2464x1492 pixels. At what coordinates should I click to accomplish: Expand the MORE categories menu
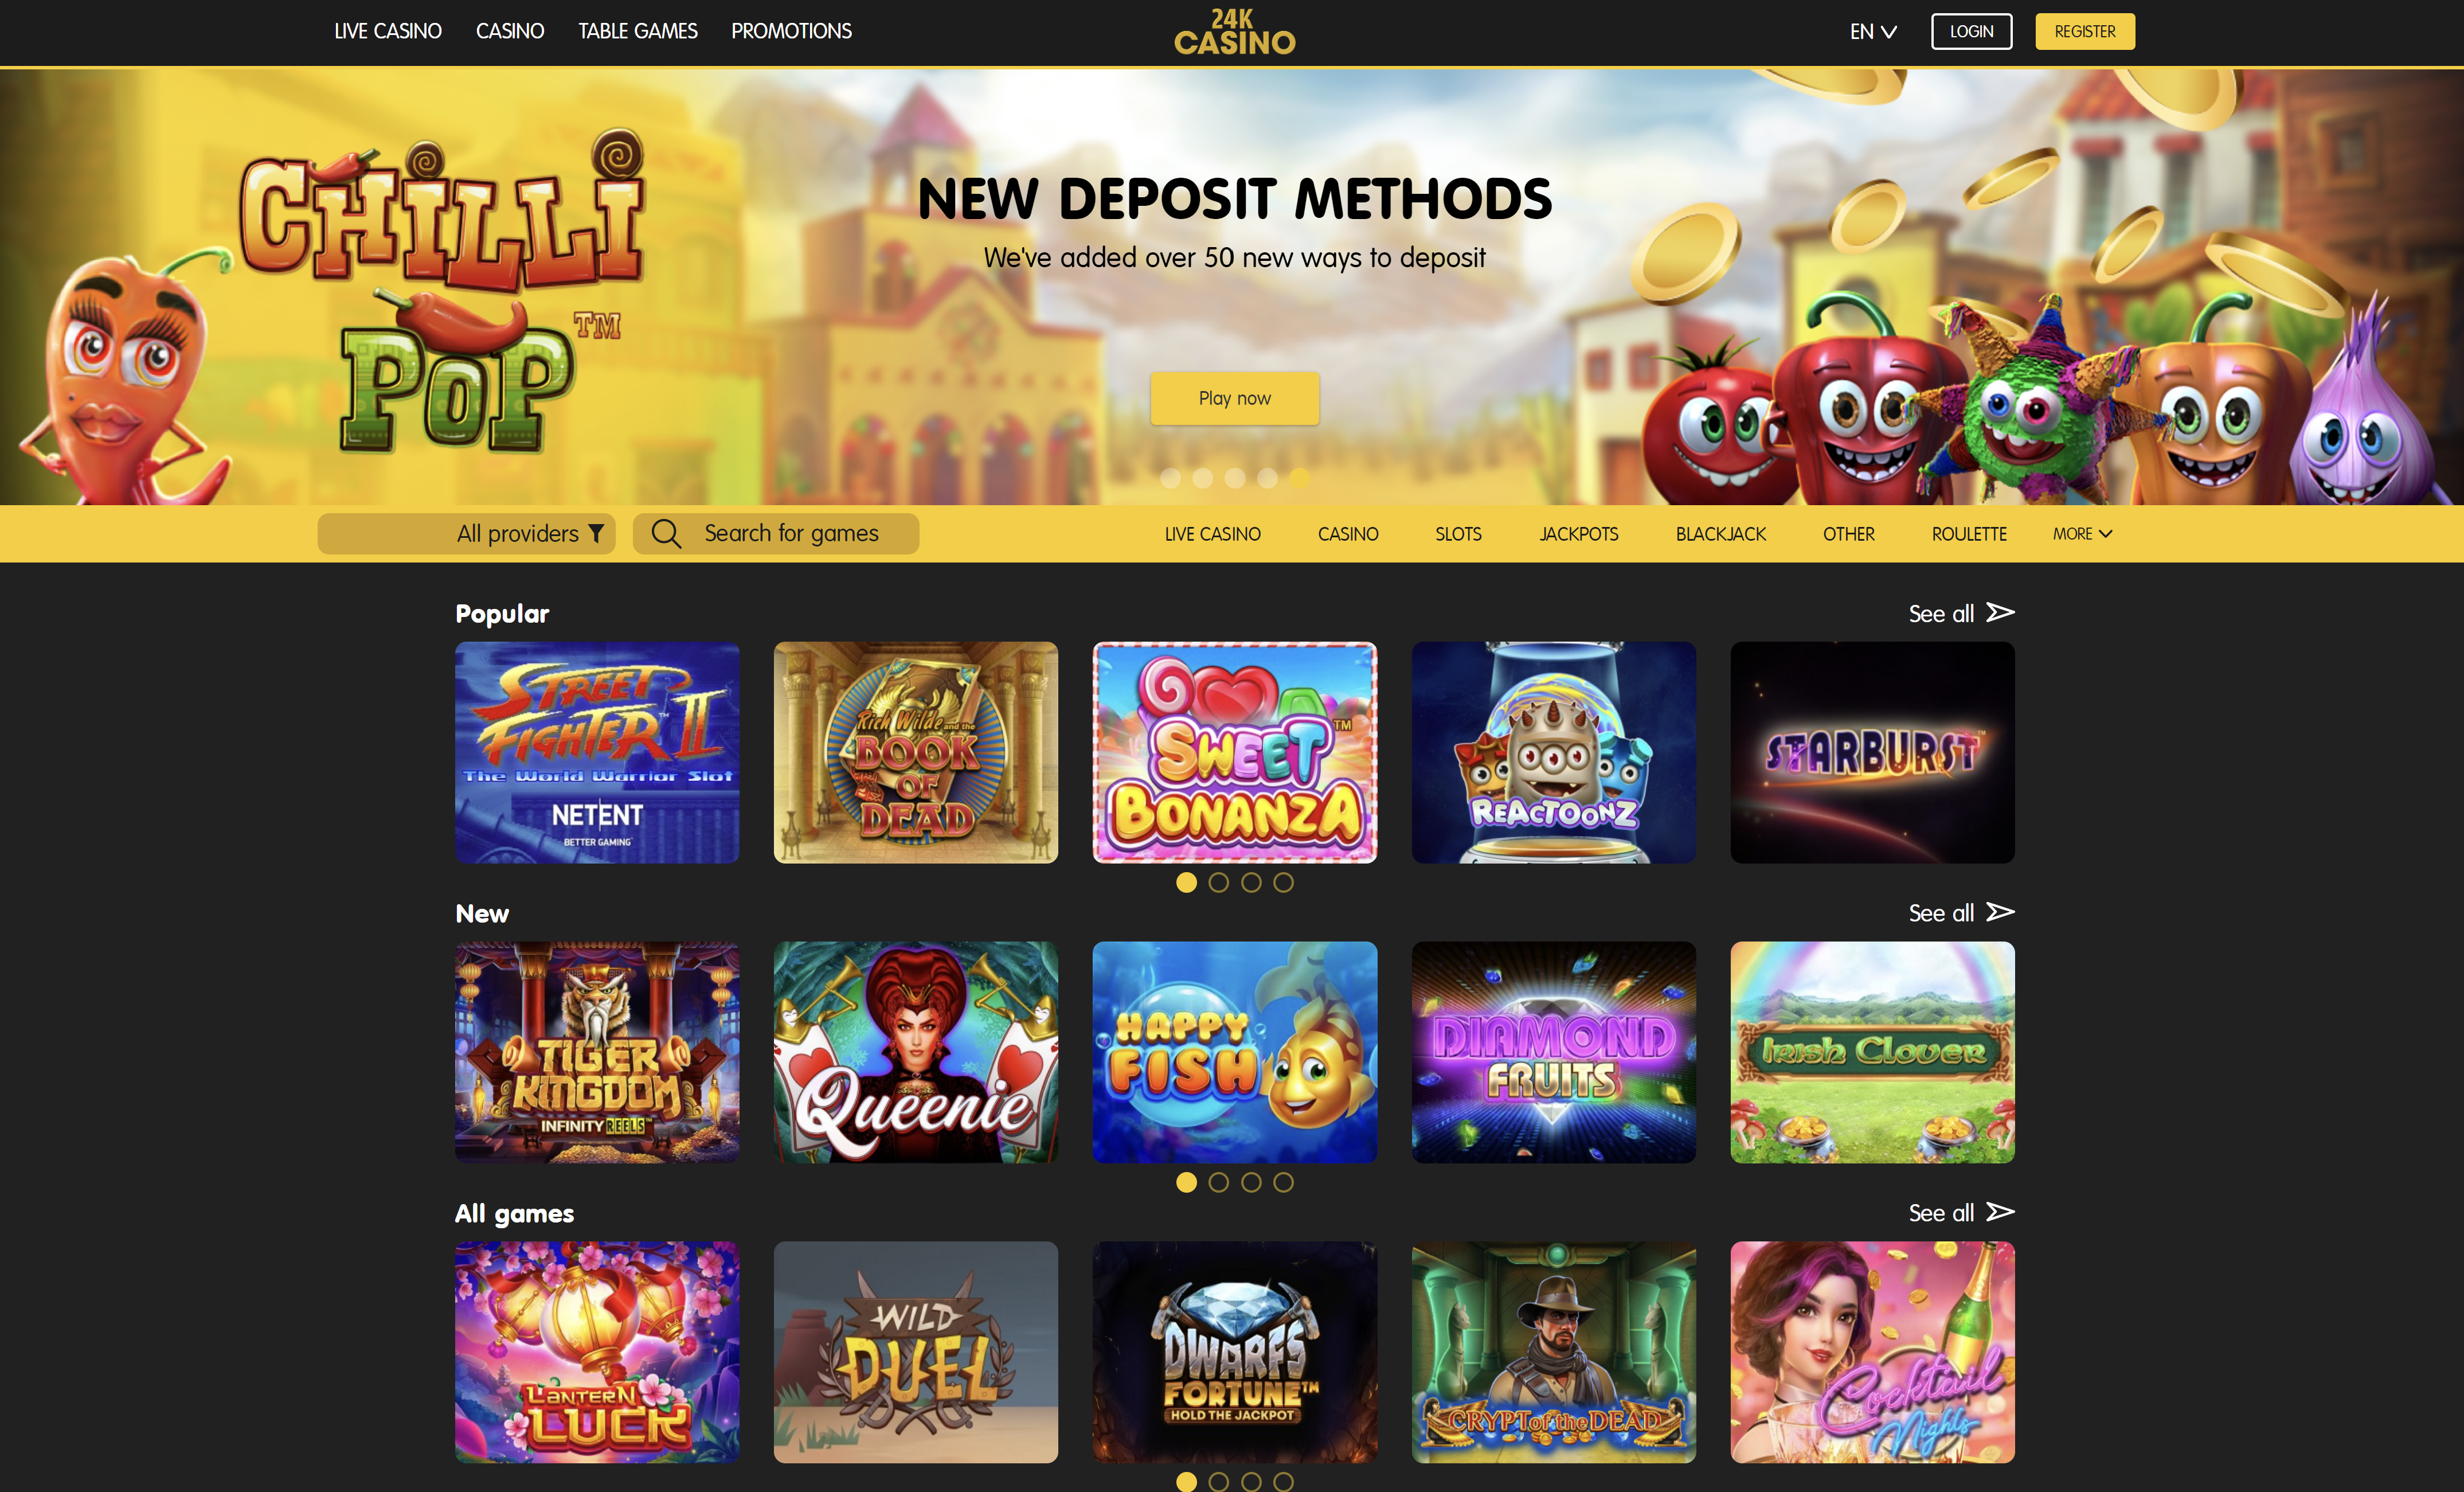pyautogui.click(x=2082, y=534)
